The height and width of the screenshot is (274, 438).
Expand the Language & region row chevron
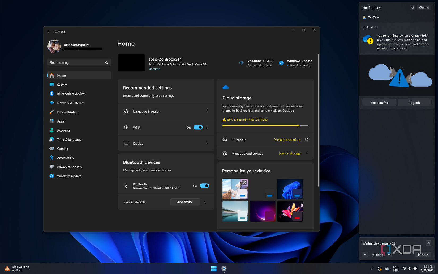[207, 111]
